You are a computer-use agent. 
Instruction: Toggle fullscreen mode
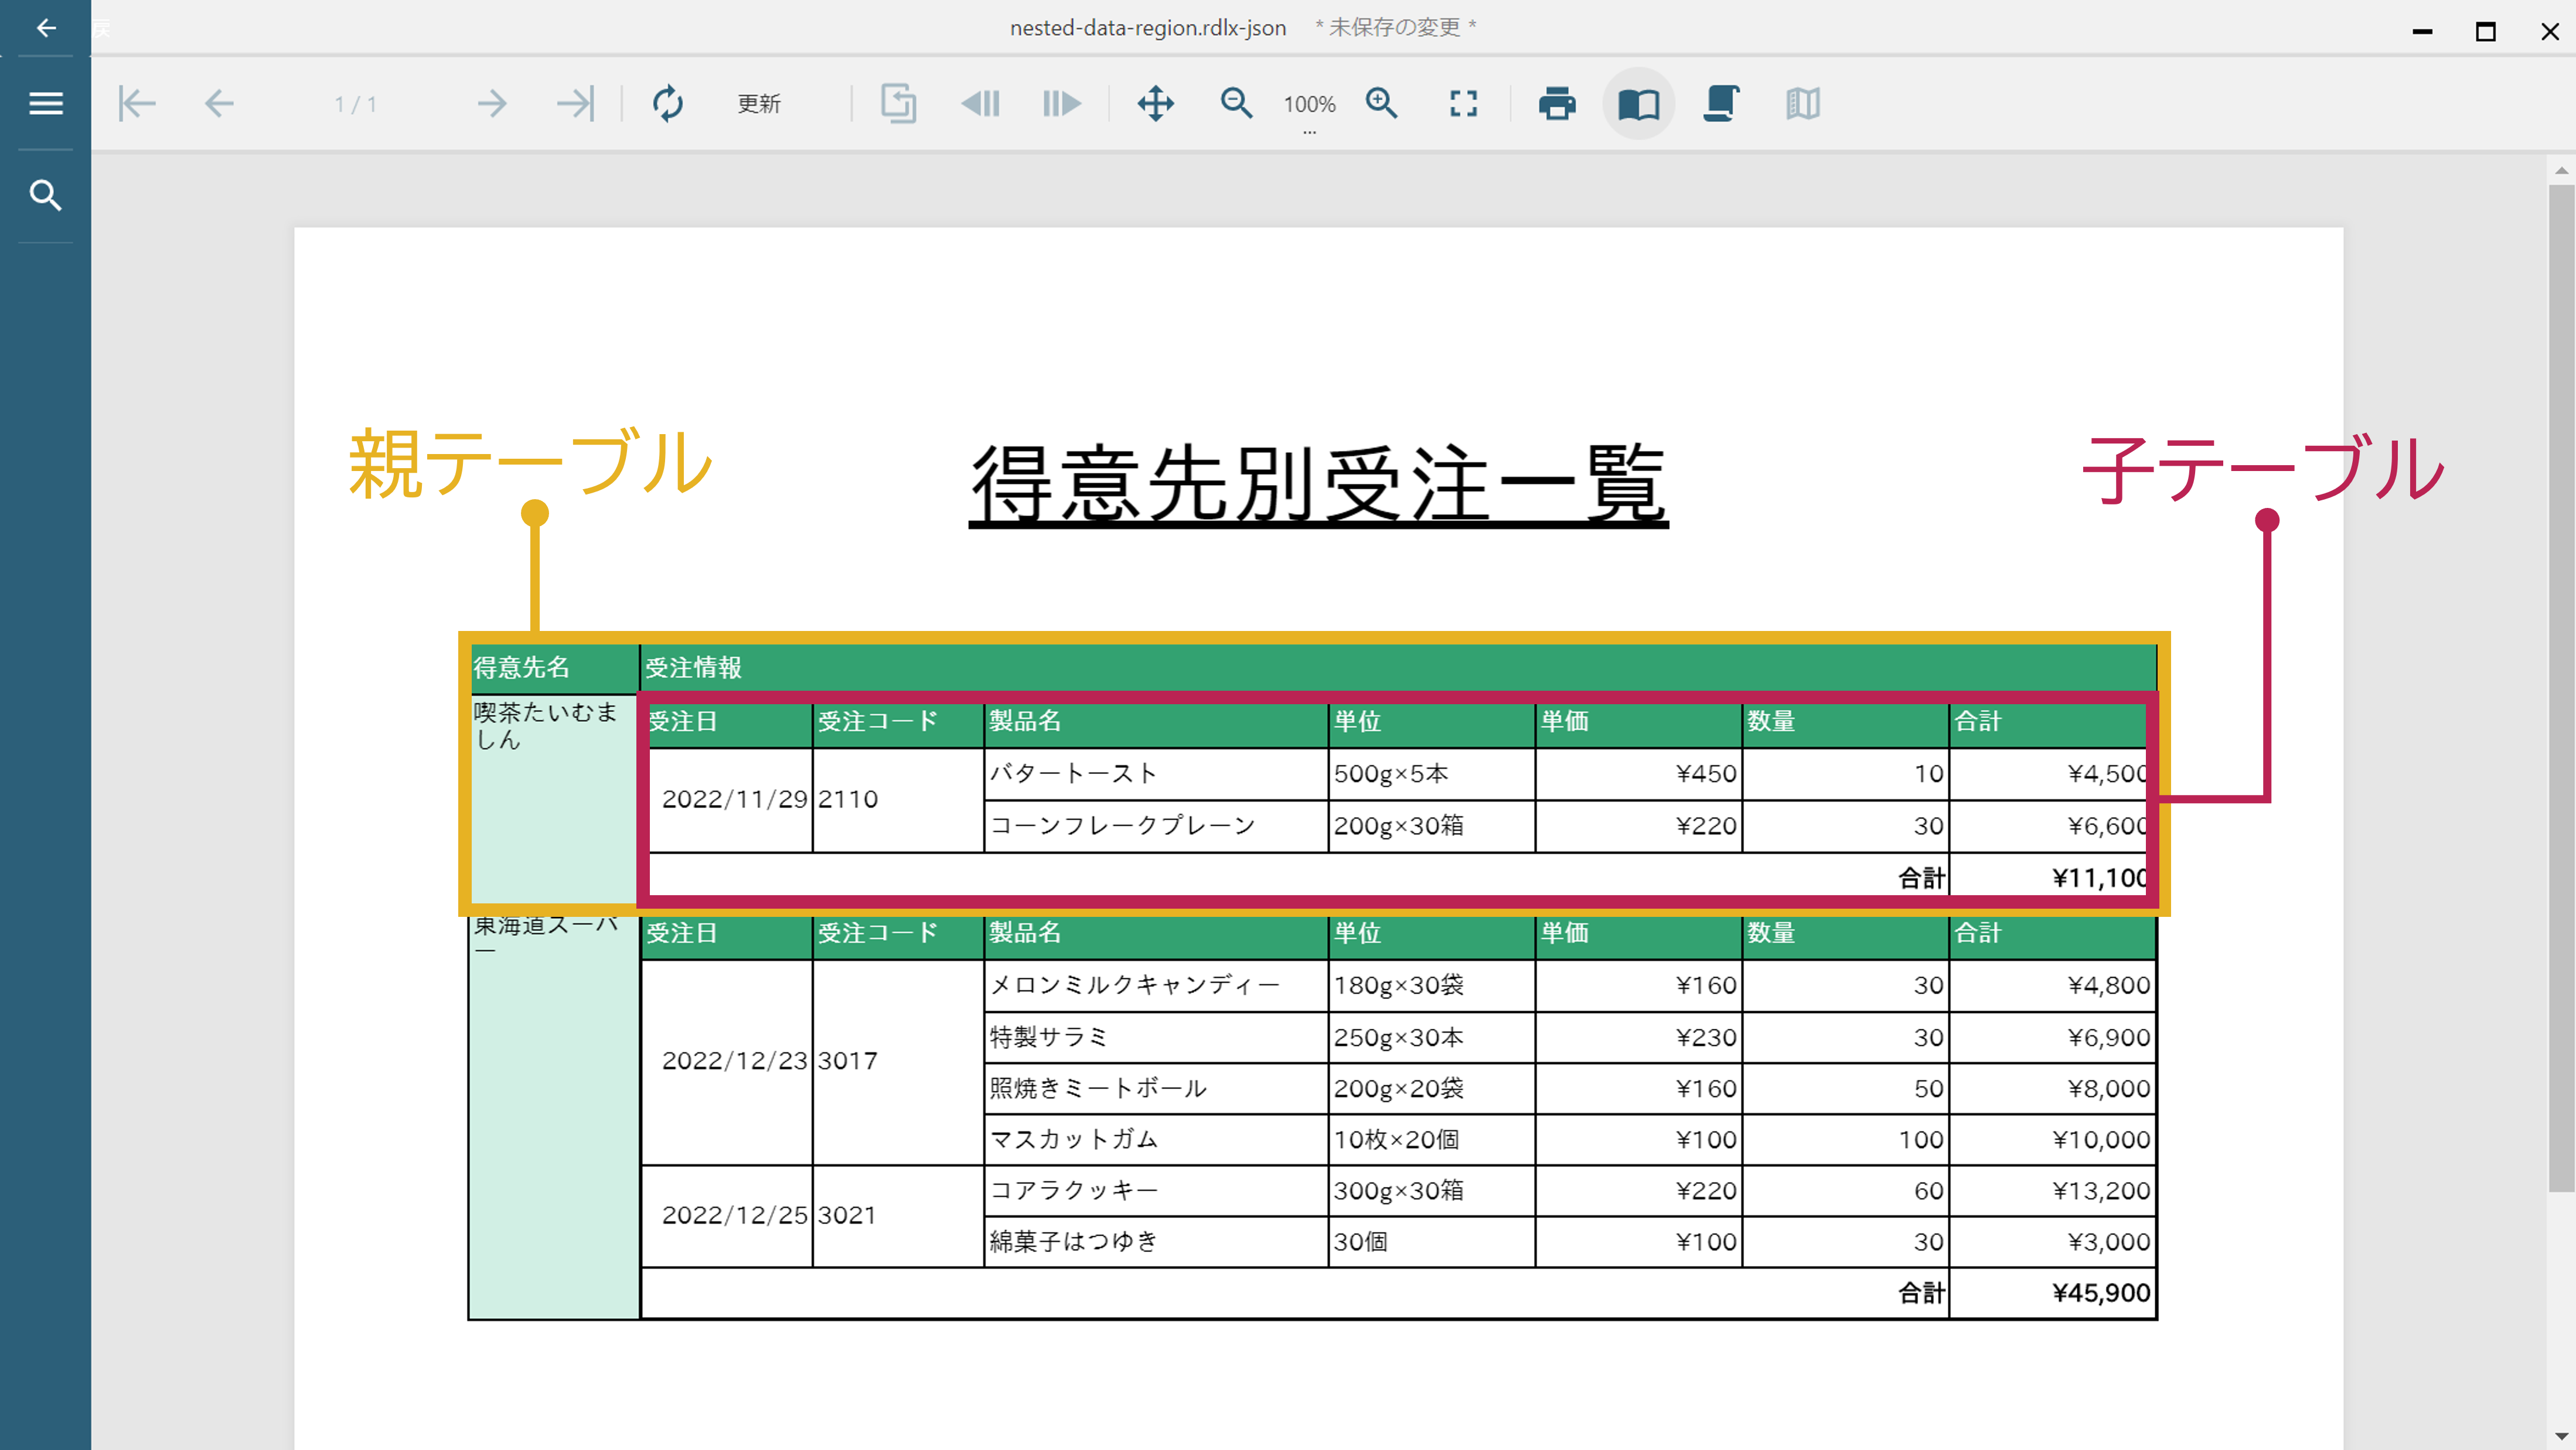click(x=1464, y=104)
